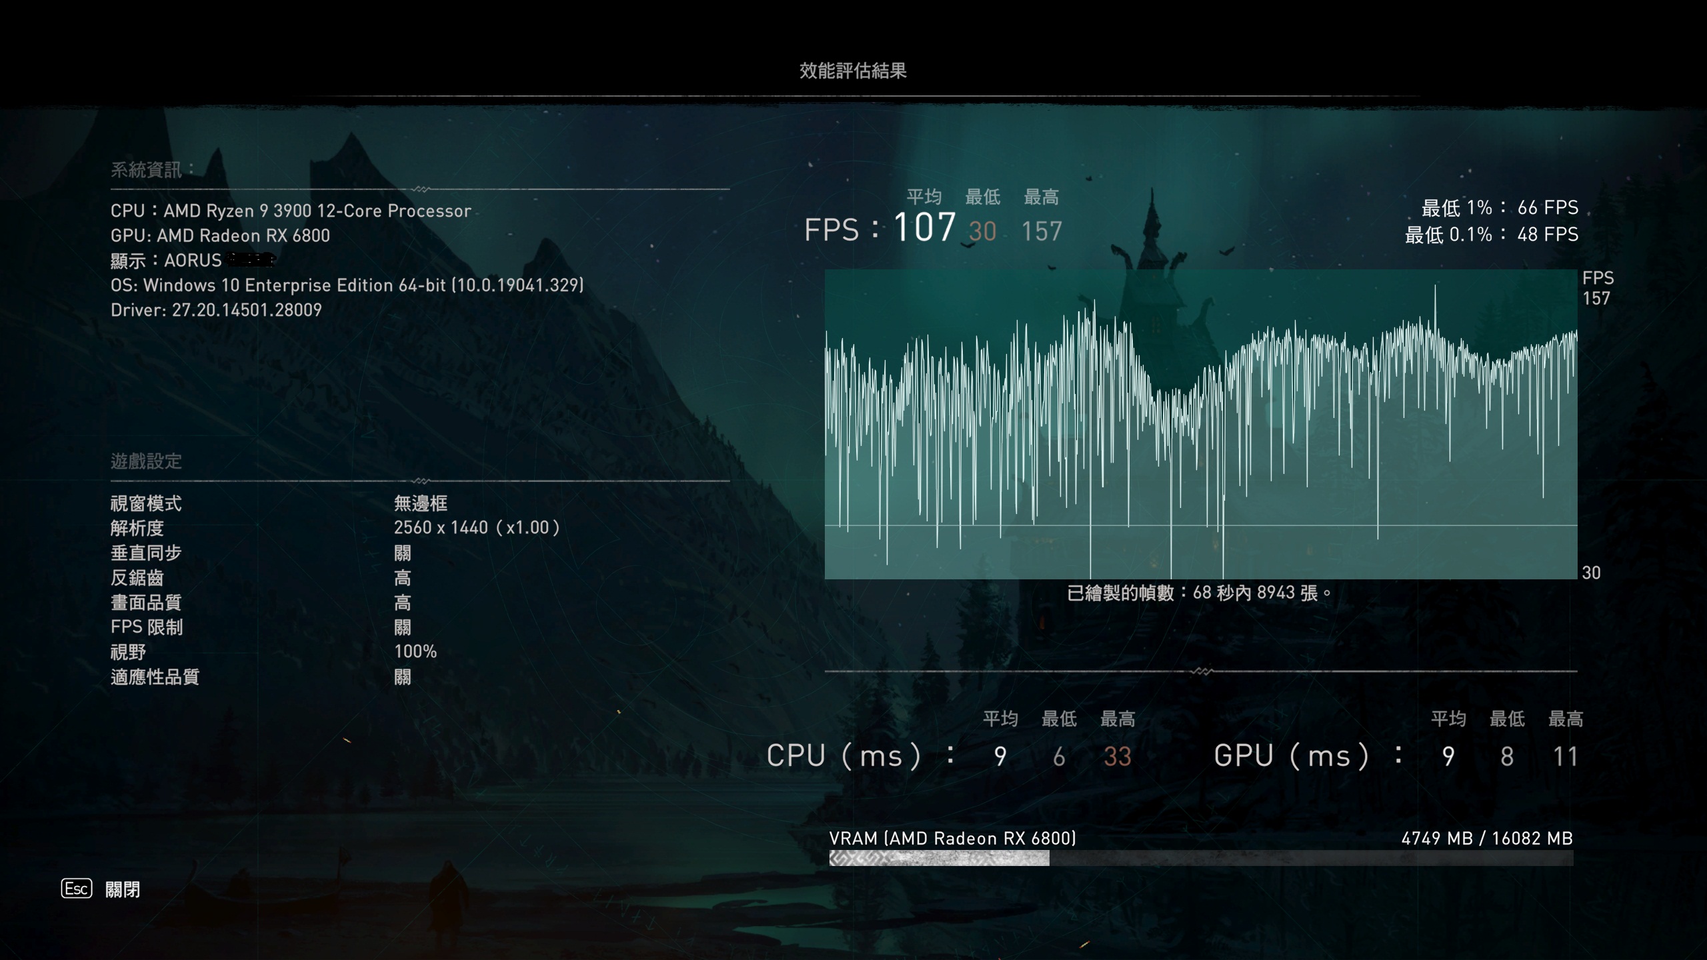Click the 最低 0.1%: 48 FPS line

(1492, 235)
